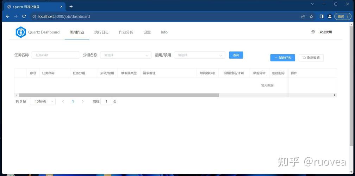Open the 执行日志 tab
Screen dimensions: 355x176
tap(101, 32)
